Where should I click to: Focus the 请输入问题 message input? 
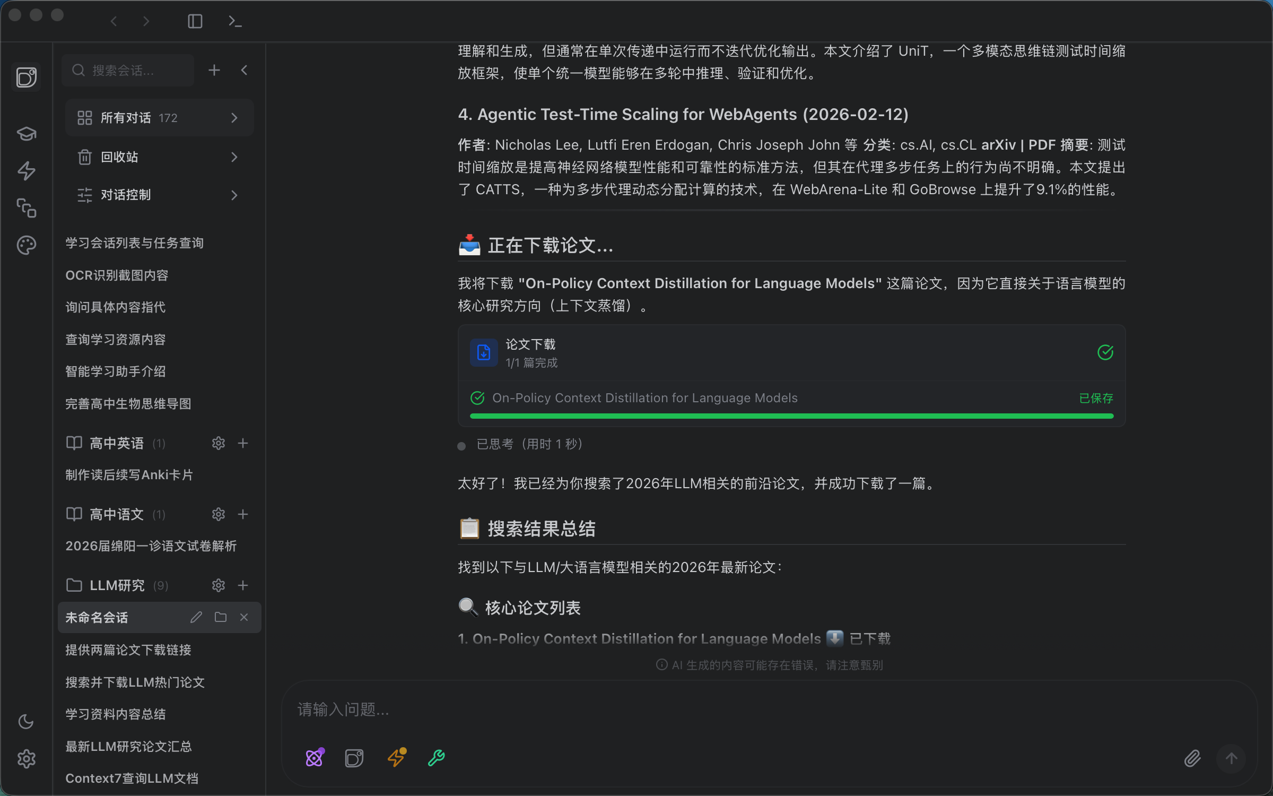coord(769,710)
